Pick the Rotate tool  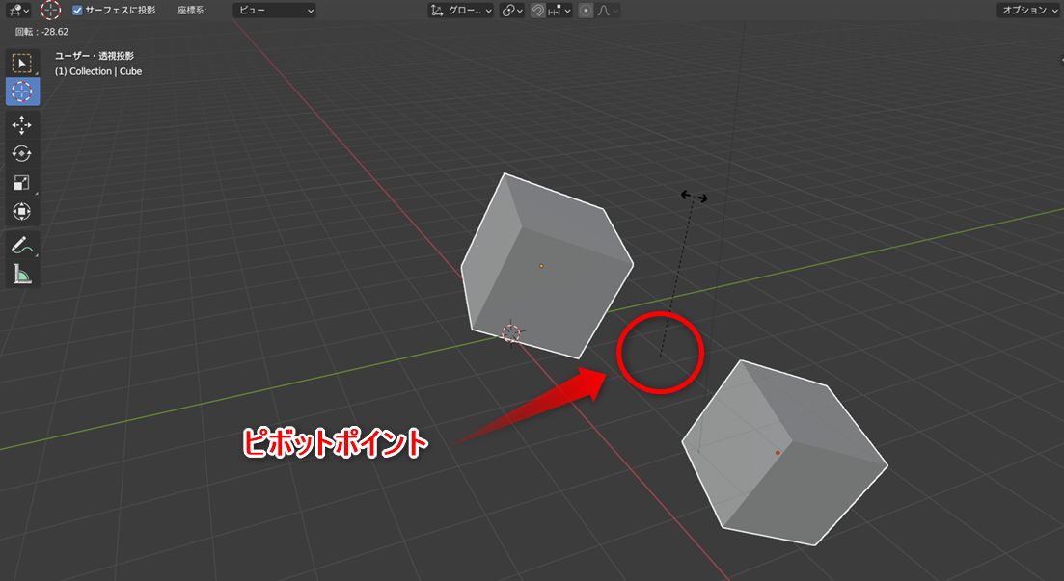pyautogui.click(x=22, y=154)
